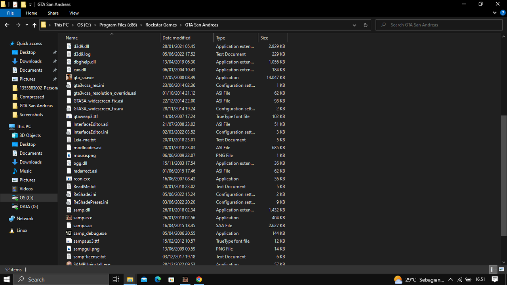Screen dimensions: 507x285
Task: Click the modloader.asi file icon
Action: [x=69, y=148]
